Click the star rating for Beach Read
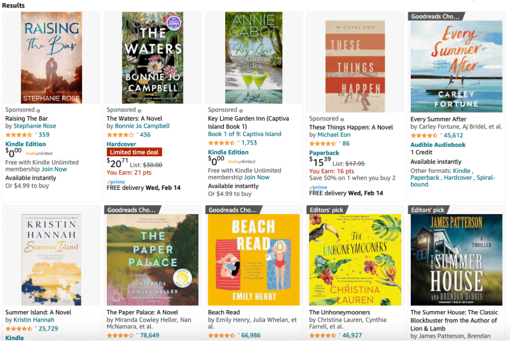This screenshot has height=343, width=510. coord(221,335)
